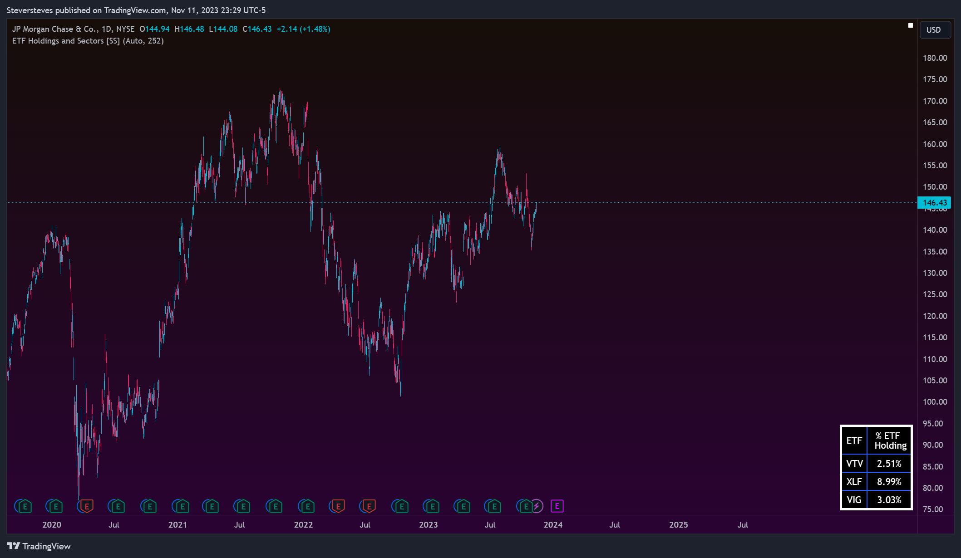The height and width of the screenshot is (558, 961).
Task: Click the earnings marker before the 2020 label
Action: [x=25, y=506]
